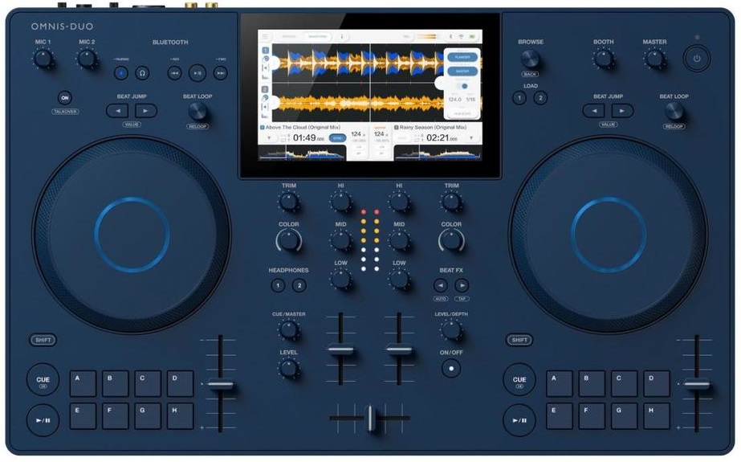Select previous Beat FX (Auto) arrow
Viewport: 741px width, 462px height.
point(441,285)
